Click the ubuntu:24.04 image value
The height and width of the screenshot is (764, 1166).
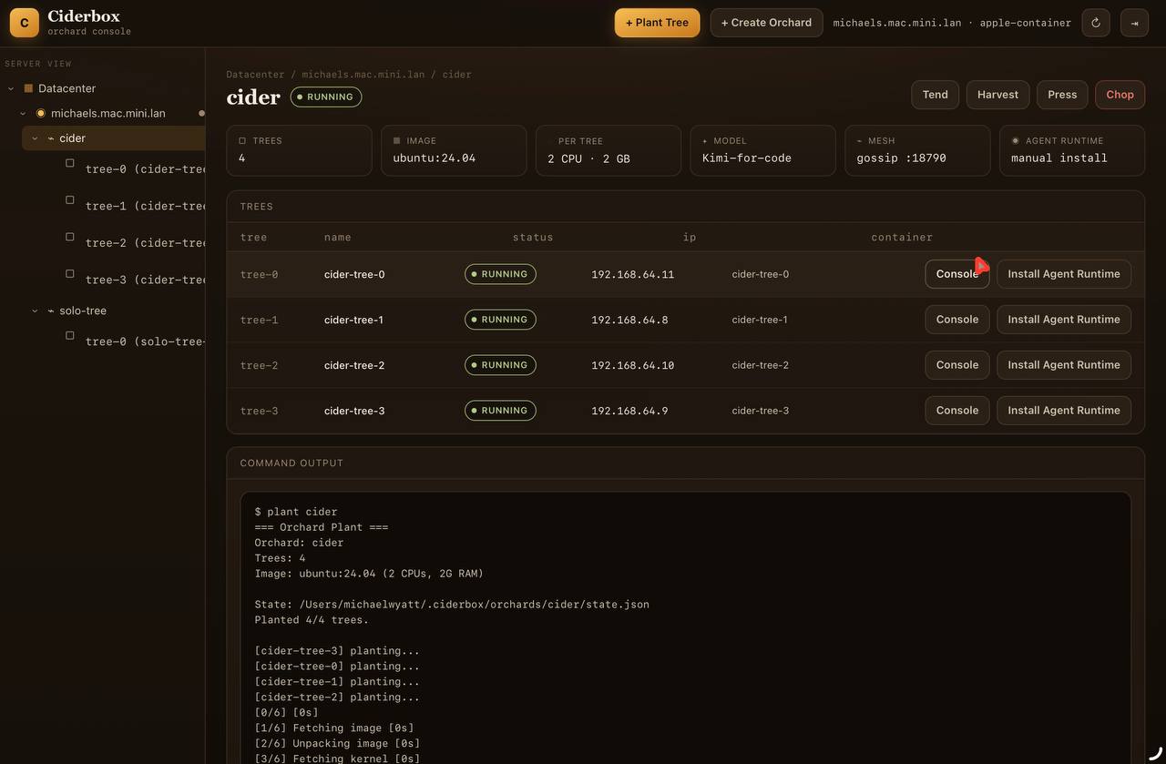coord(434,158)
